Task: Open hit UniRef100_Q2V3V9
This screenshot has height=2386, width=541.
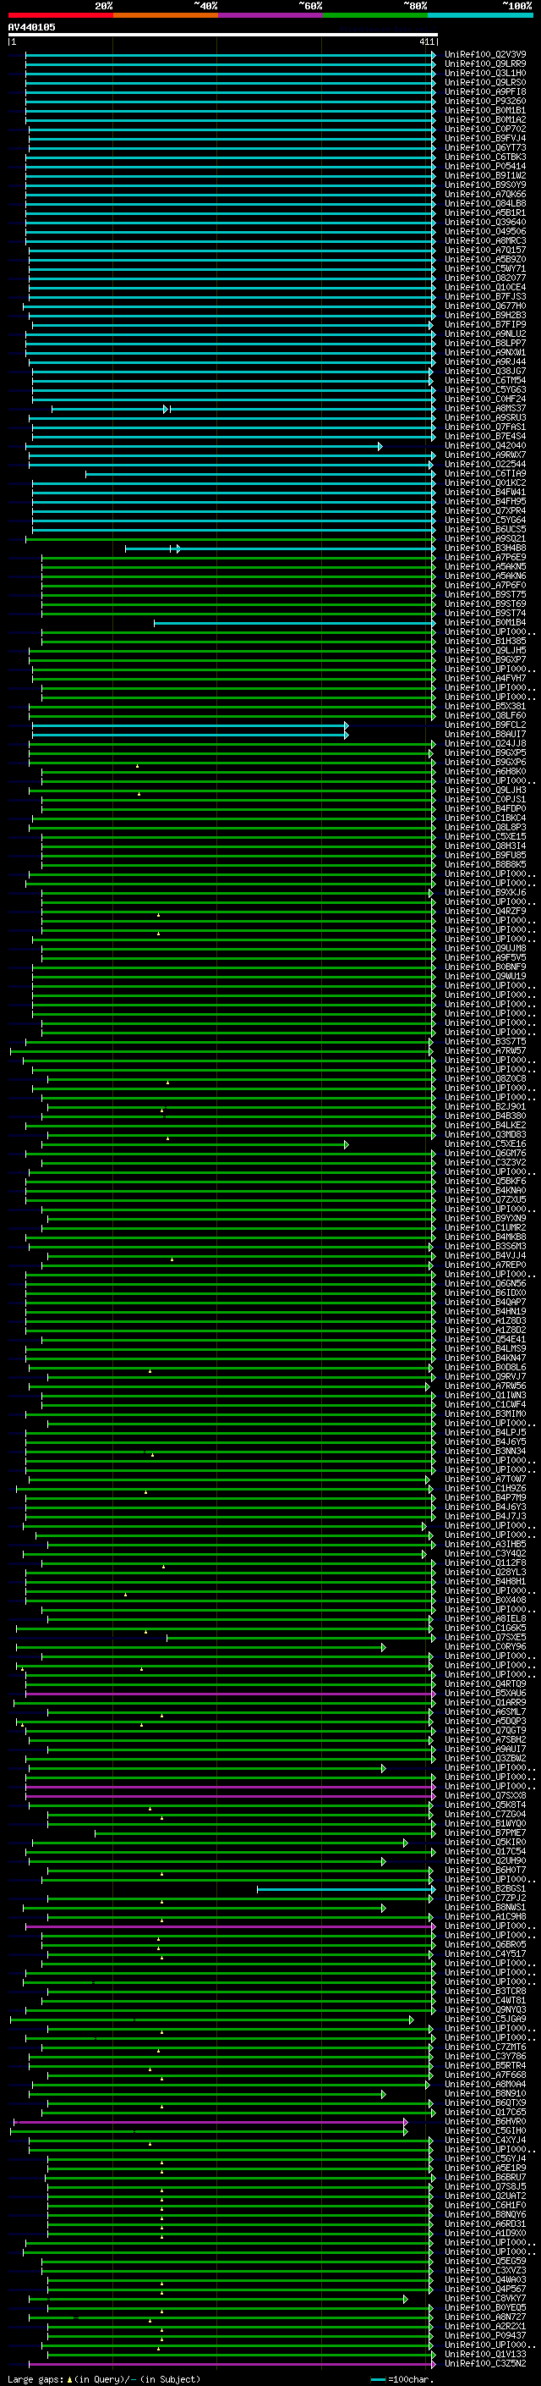Action: point(485,55)
